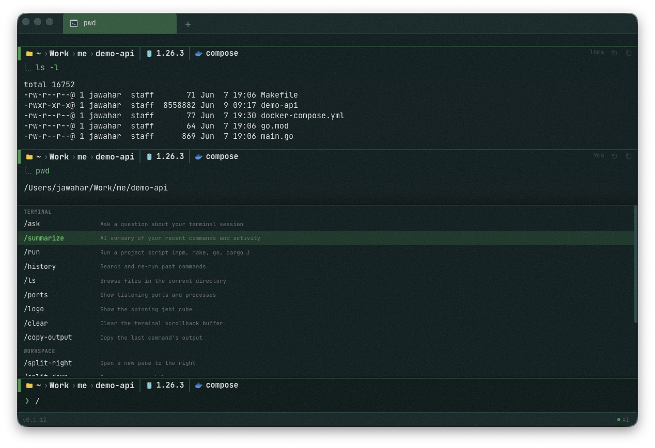Click the 'pwd' command text in the second block
The height and width of the screenshot is (448, 655).
pos(42,171)
